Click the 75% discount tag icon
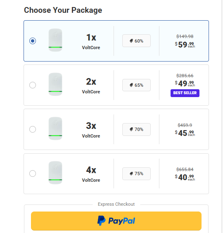Viewport: 223px width, 233px height. [x=131, y=174]
